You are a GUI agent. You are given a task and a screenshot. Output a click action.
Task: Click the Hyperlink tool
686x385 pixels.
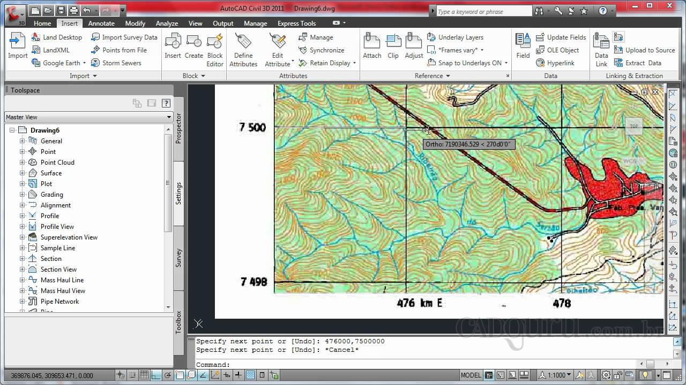tap(555, 63)
